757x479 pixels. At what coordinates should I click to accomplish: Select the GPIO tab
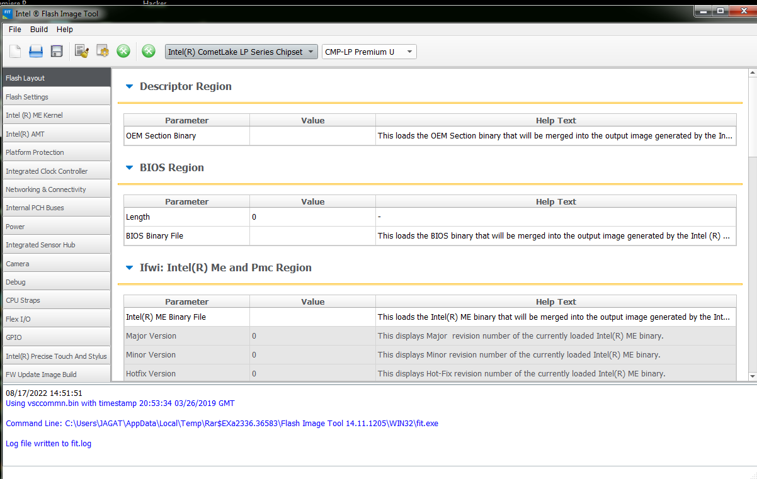pyautogui.click(x=56, y=337)
